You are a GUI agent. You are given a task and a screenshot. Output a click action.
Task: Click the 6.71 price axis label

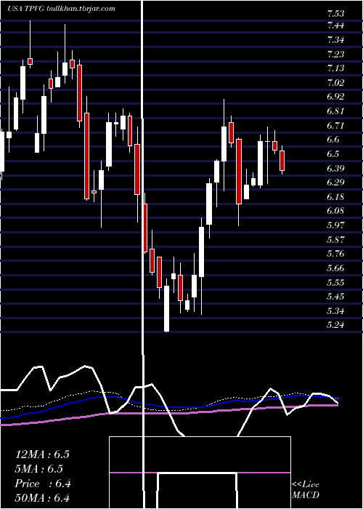(335, 126)
